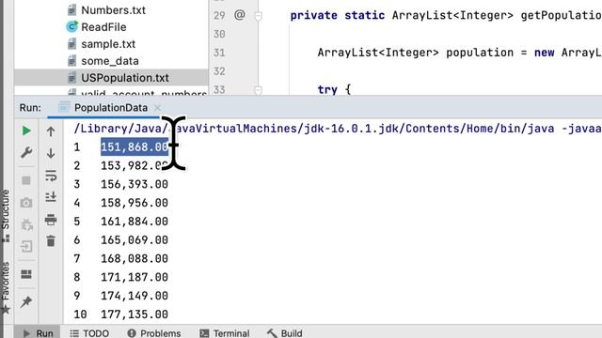Open run configuration wrench icon
602x338 pixels.
(26, 152)
